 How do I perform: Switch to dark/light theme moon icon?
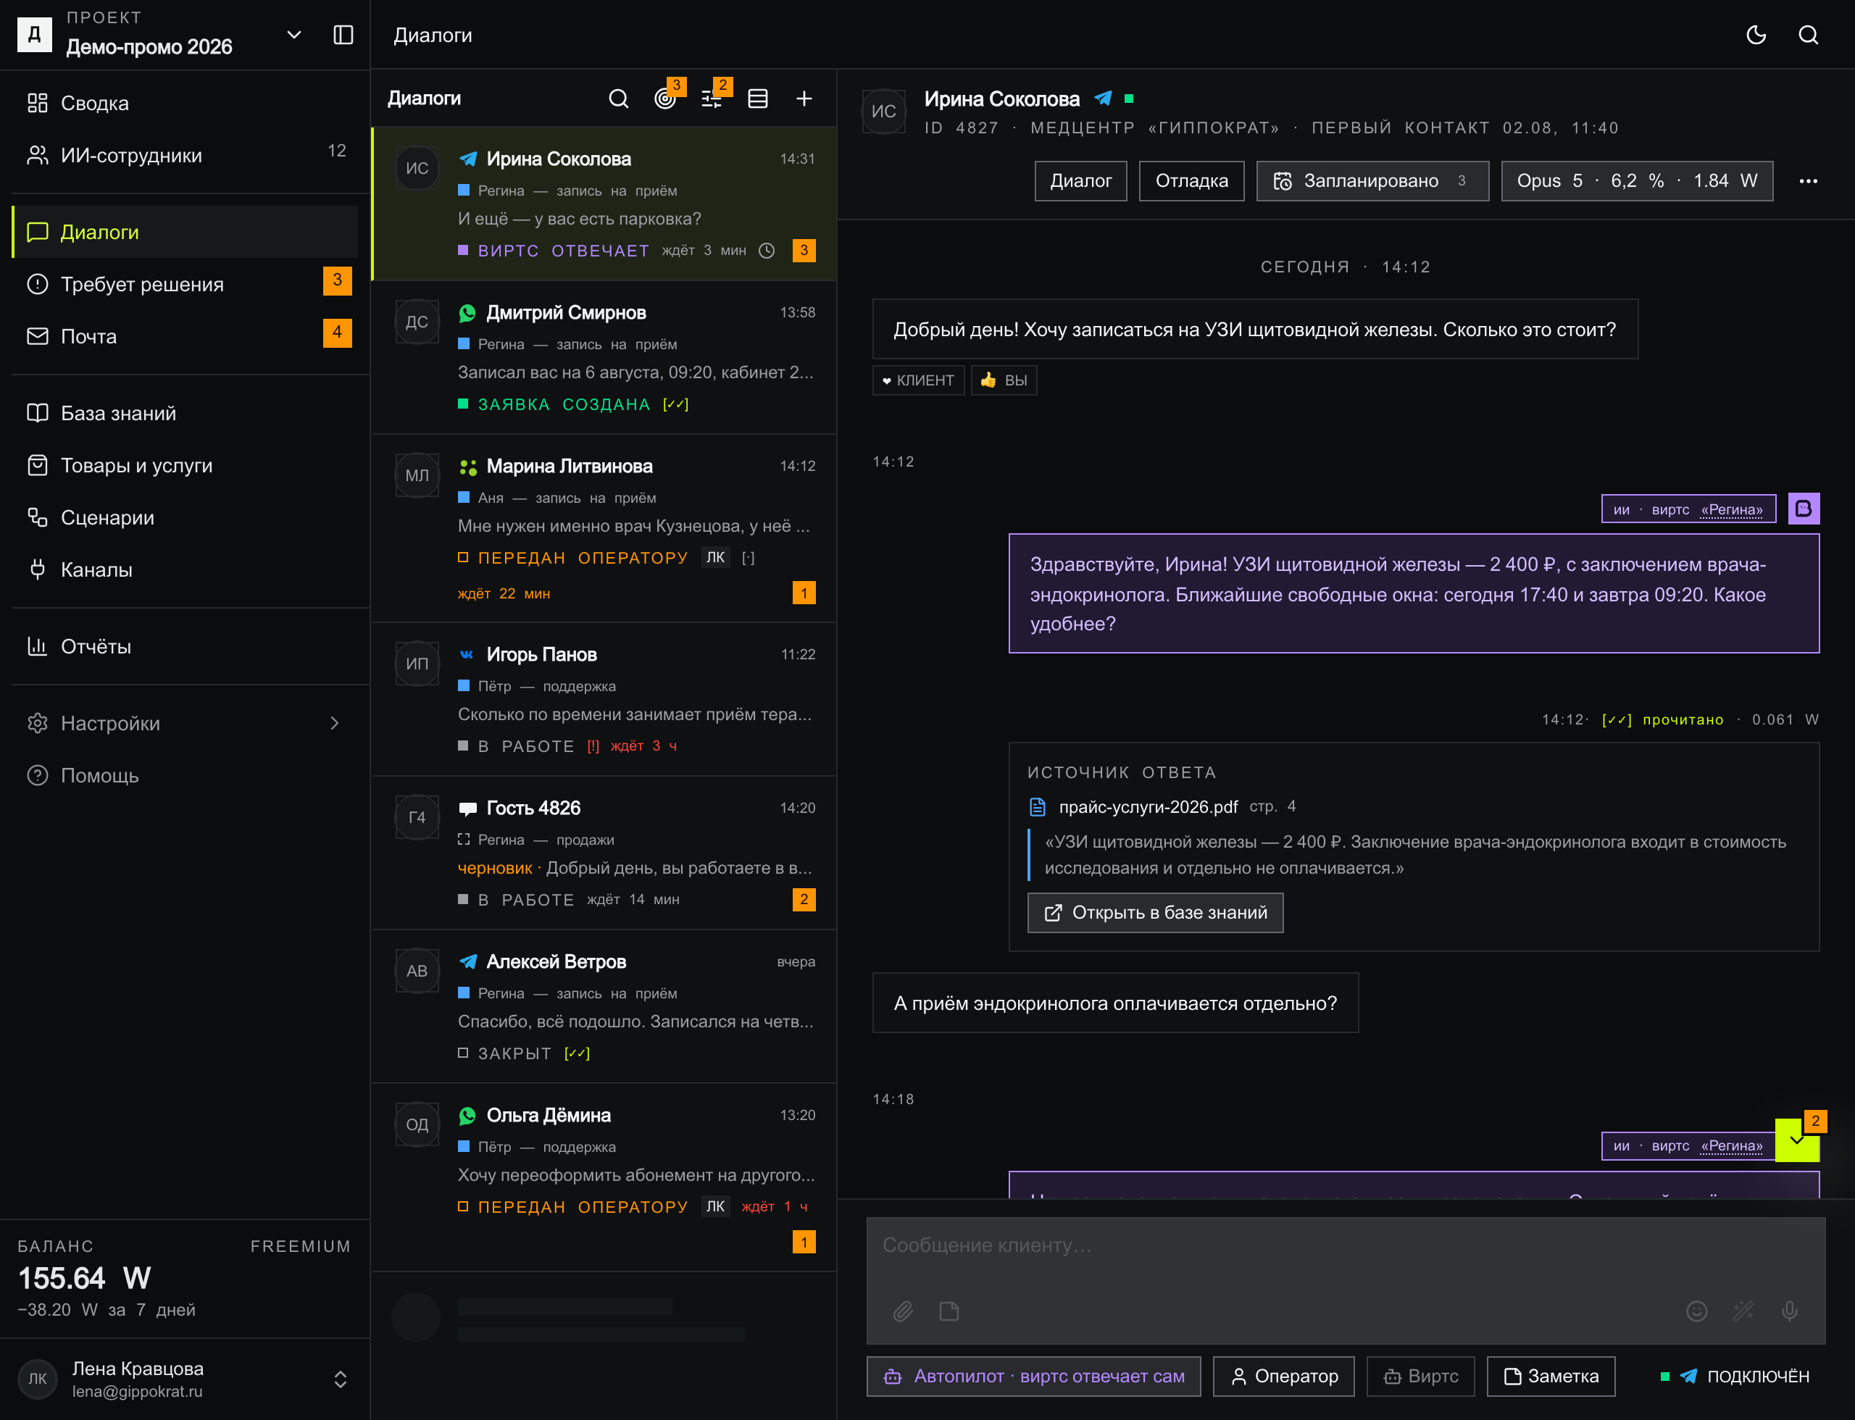pos(1756,35)
